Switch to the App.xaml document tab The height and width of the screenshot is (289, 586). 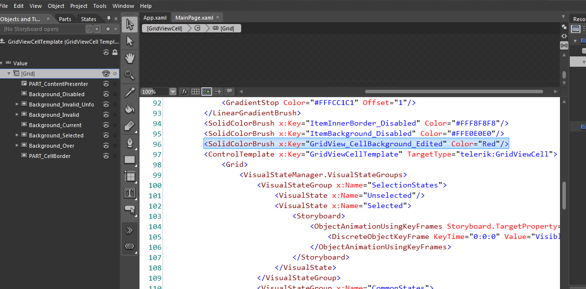(x=155, y=18)
